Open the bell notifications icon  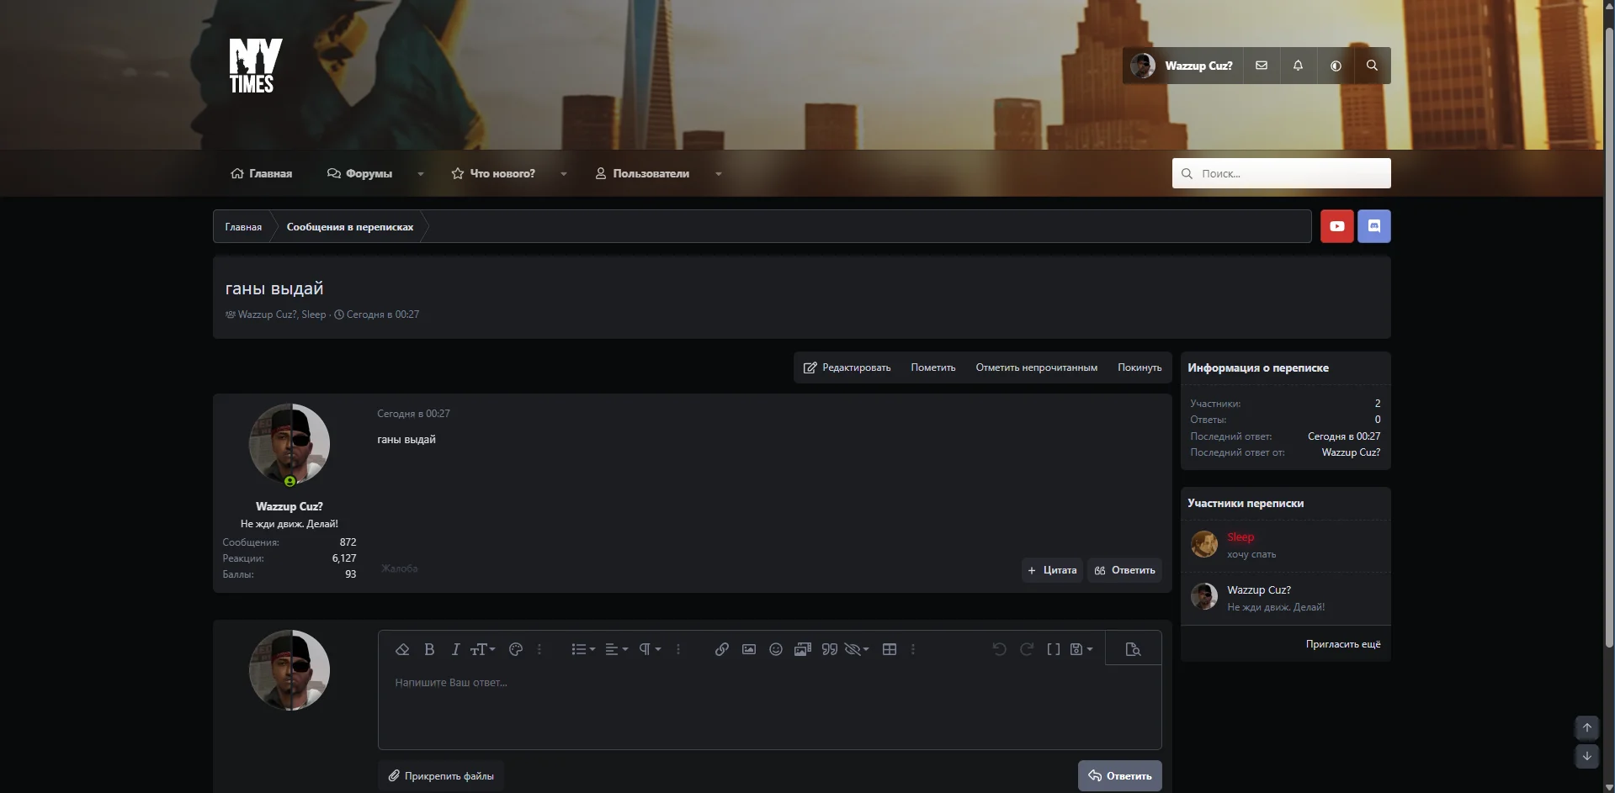pos(1298,66)
